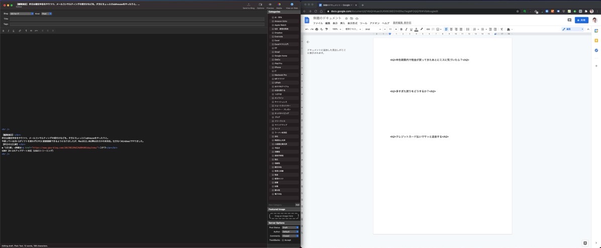This screenshot has width=601, height=248.
Task: Click the Google Docs home logo
Action: point(307,20)
